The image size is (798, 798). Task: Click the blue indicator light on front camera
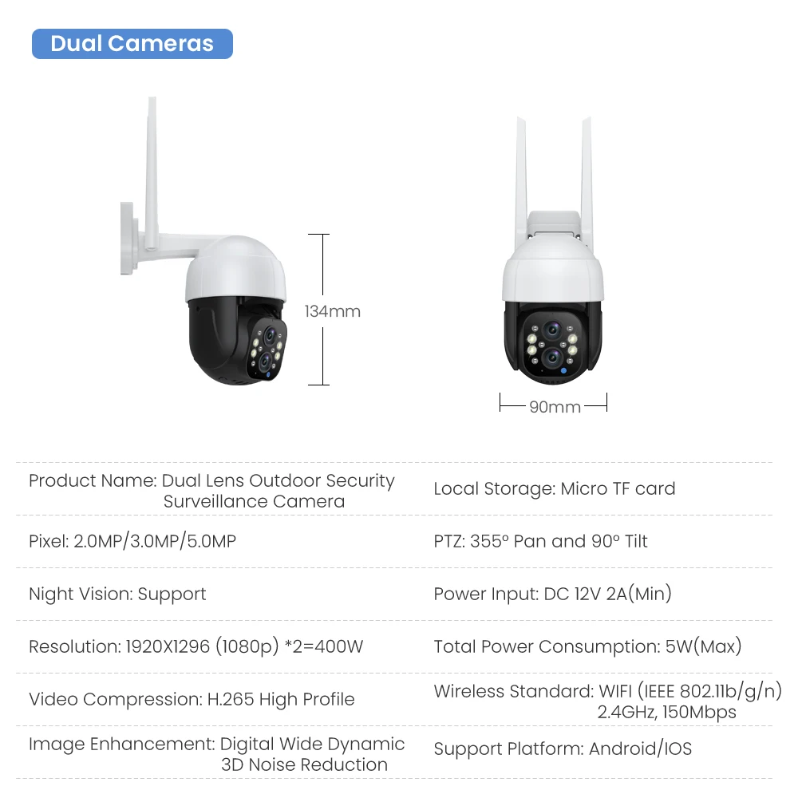click(x=563, y=370)
